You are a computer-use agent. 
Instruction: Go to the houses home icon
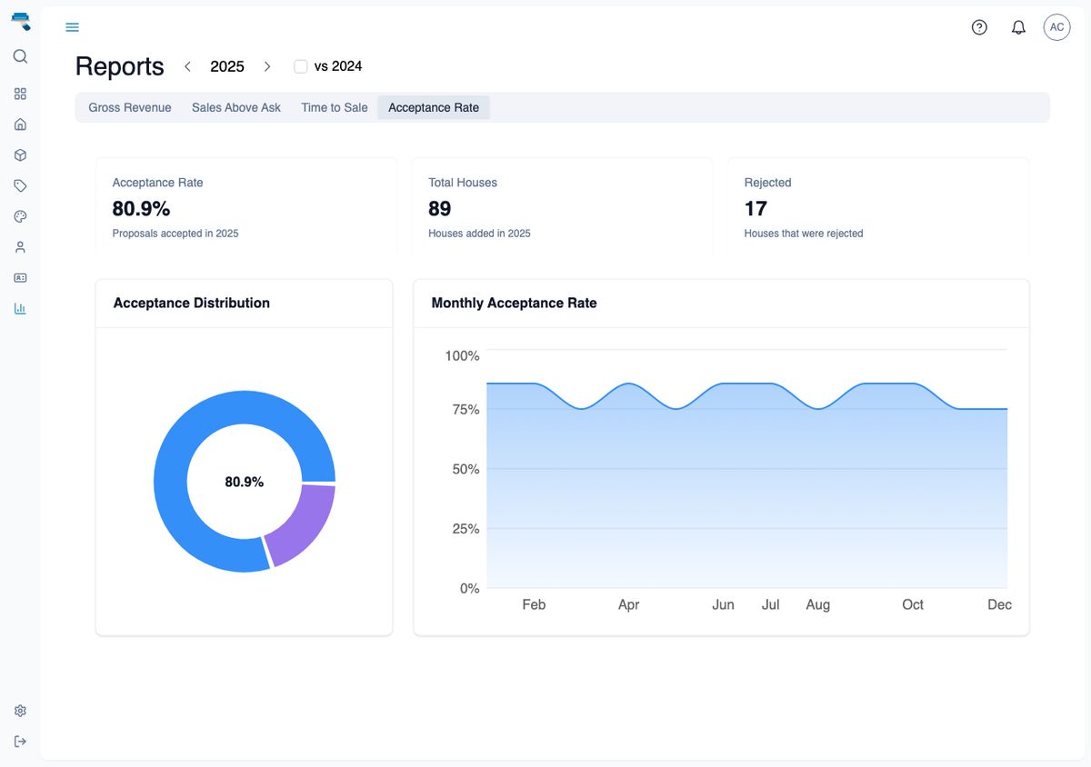coord(20,125)
